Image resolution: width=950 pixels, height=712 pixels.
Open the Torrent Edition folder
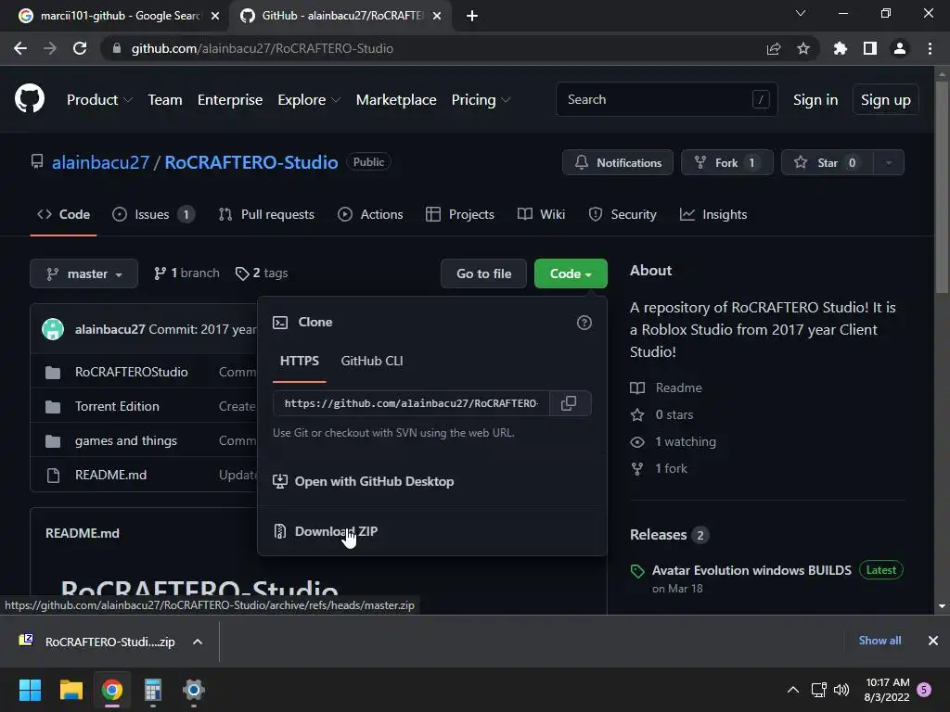(x=117, y=406)
